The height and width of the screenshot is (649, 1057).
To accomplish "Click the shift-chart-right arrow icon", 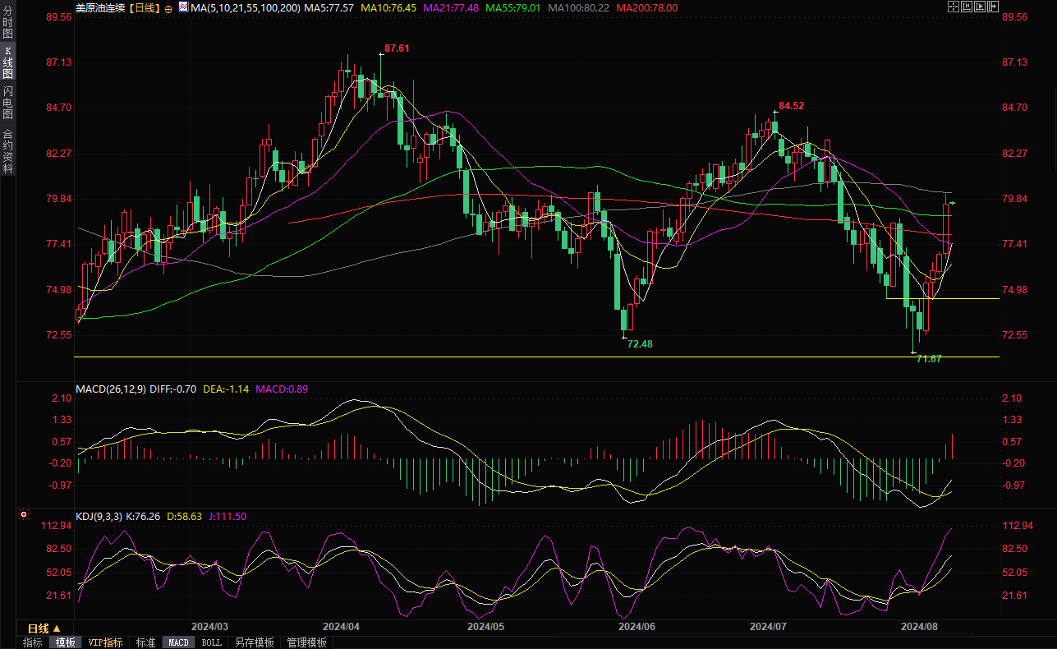I will point(995,7).
